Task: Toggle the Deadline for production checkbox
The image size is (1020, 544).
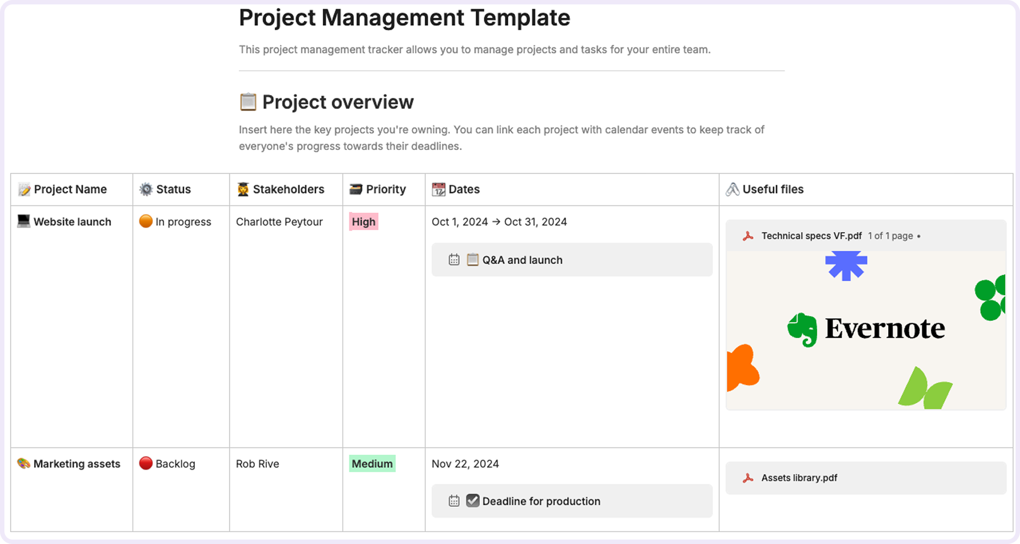Action: click(x=472, y=501)
